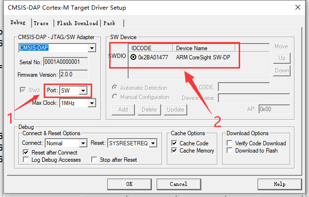Click the Device Name column header
Screen dimensions: 309x197
[x=204, y=48]
